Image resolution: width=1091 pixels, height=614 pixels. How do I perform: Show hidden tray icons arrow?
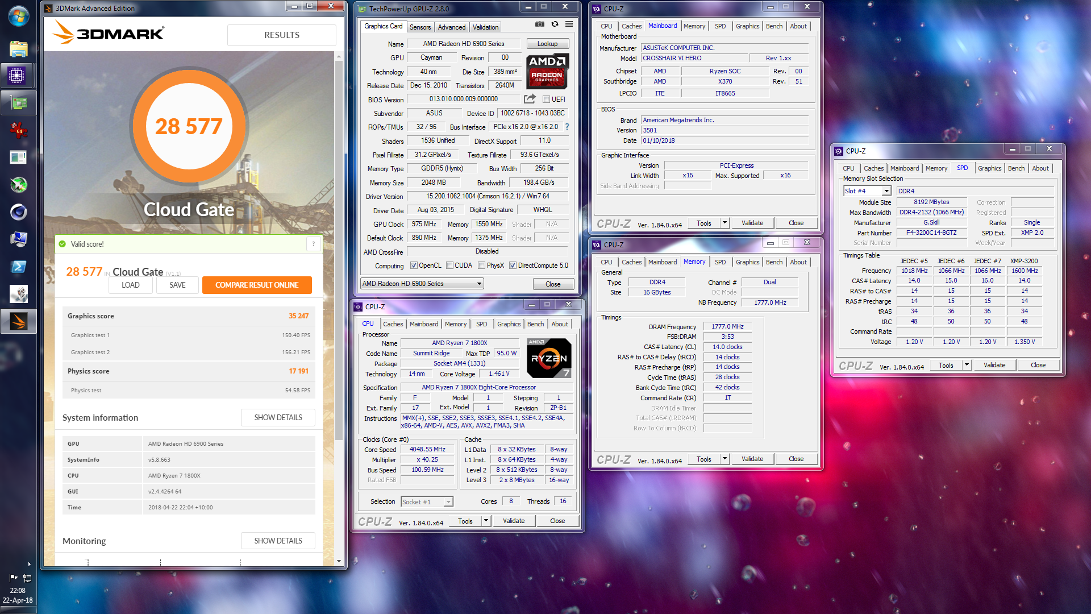pos(29,564)
